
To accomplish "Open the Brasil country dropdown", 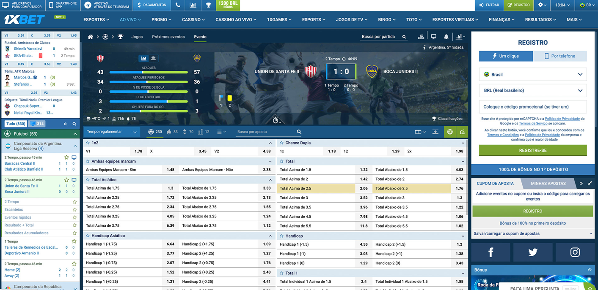I will tap(533, 75).
